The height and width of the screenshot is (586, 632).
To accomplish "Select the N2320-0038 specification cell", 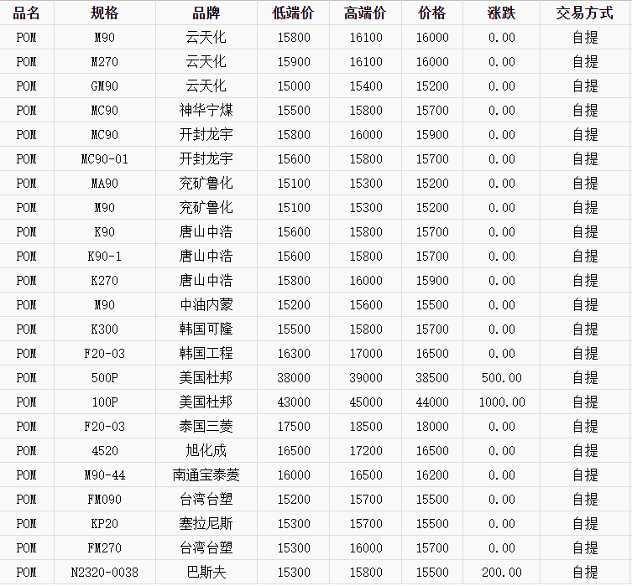I will point(104,573).
